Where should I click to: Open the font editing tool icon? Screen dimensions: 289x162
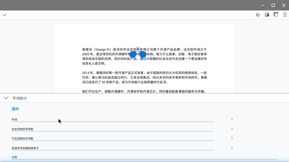(258, 15)
